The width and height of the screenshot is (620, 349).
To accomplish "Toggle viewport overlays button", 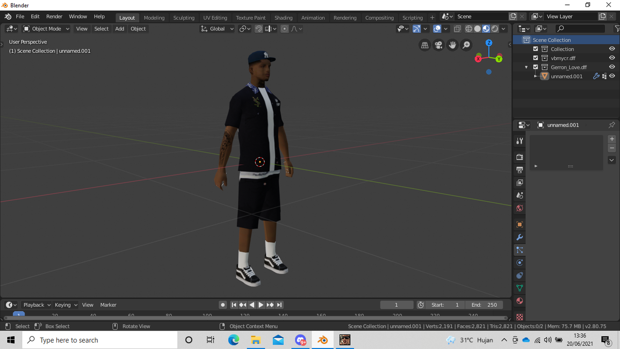I will 437,29.
